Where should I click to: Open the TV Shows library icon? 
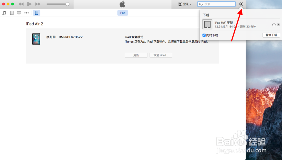(x=19, y=13)
